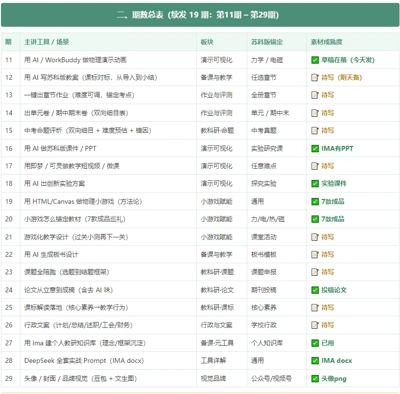The width and height of the screenshot is (400, 394).
Task: Click the green checkmark in row 20 7款成品
Action: (315, 219)
